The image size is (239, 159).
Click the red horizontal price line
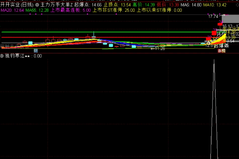(104, 37)
